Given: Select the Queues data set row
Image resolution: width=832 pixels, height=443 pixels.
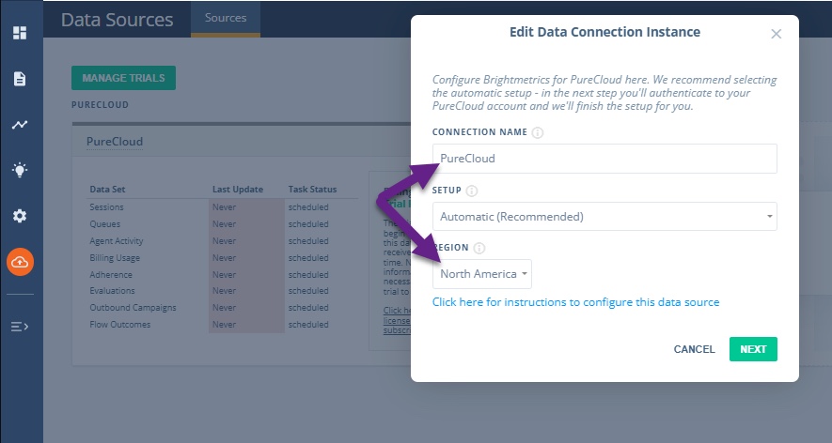Looking at the screenshot, I should (x=223, y=224).
